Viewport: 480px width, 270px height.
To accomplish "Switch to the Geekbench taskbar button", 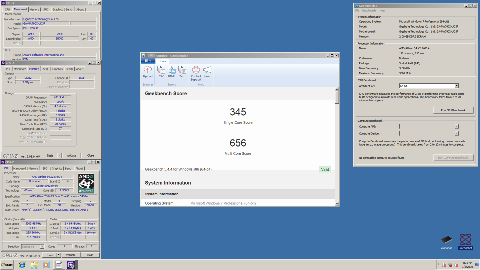I will click(x=59, y=265).
